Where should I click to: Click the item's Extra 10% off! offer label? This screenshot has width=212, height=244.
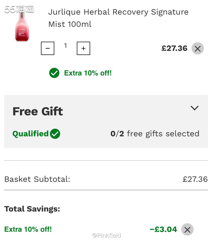click(x=88, y=73)
